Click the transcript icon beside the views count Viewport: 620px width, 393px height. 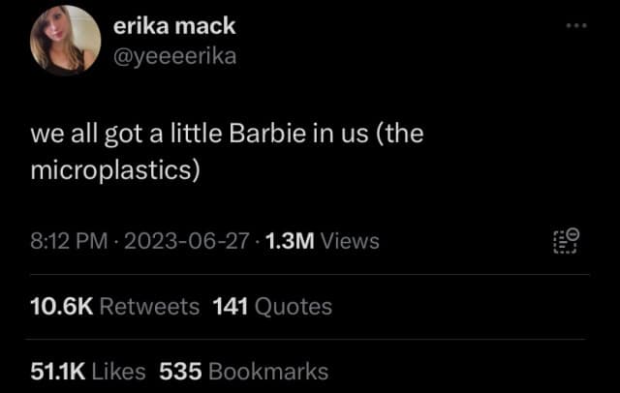coord(566,240)
